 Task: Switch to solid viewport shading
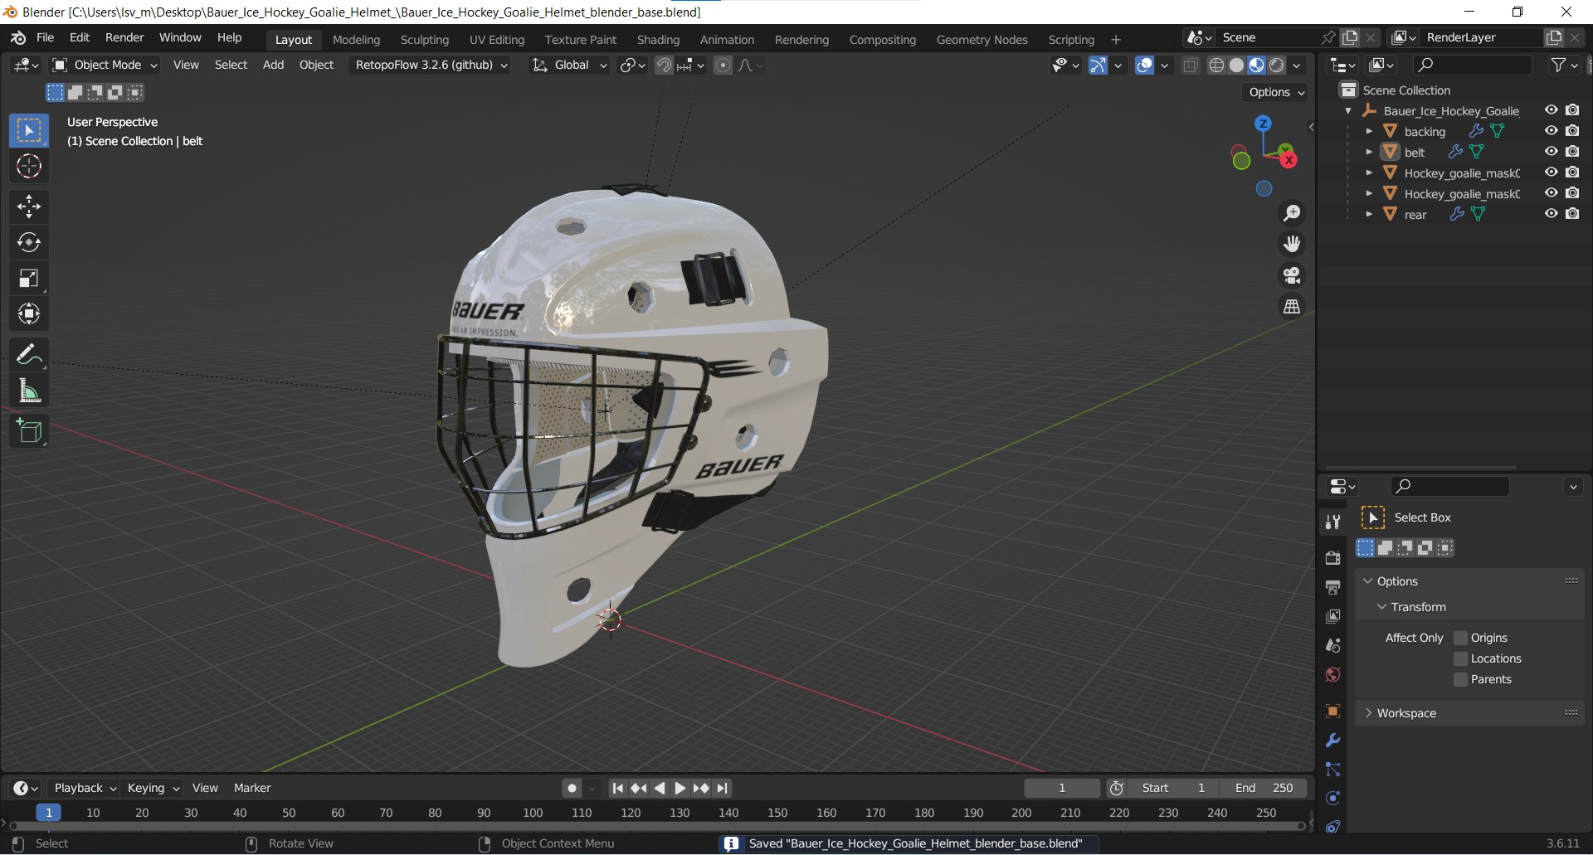click(1236, 66)
